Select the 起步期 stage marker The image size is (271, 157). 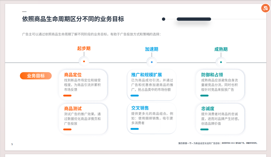coord(84,49)
